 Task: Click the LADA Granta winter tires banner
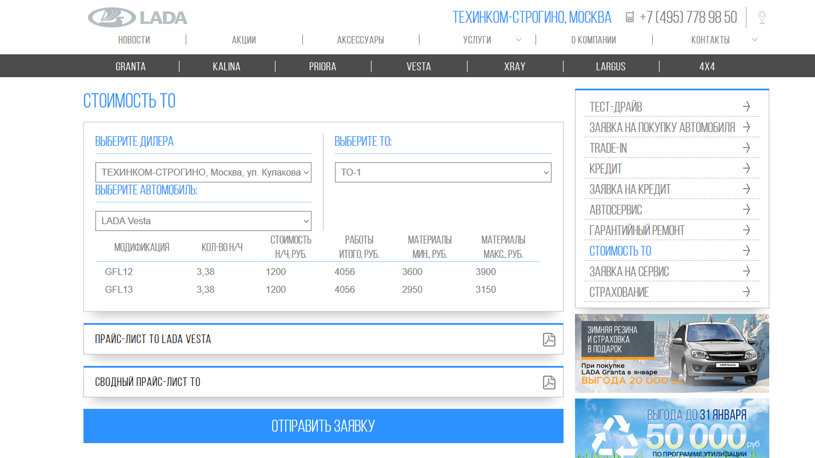672,353
